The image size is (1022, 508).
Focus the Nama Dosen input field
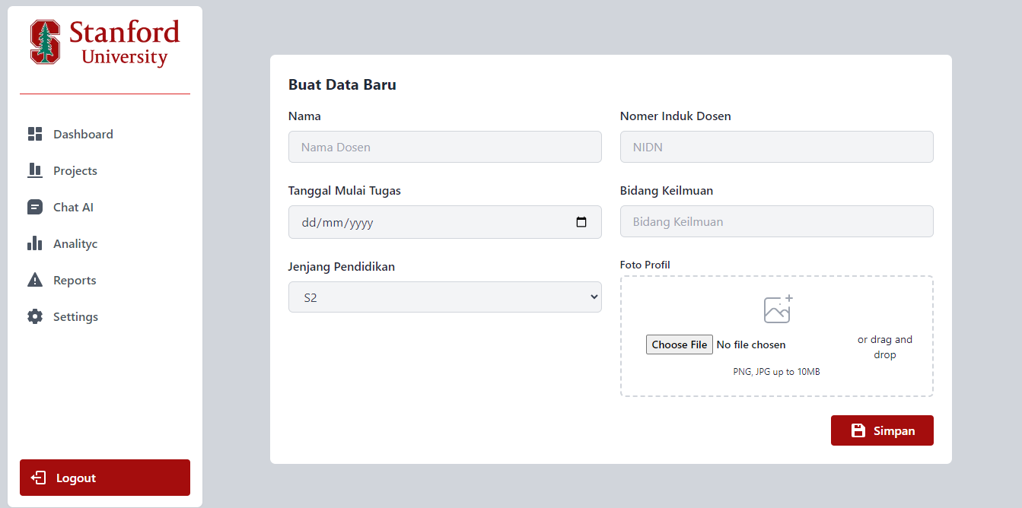click(444, 147)
